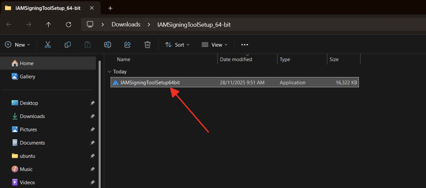The image size is (426, 188).
Task: Click the pin icon beside Music
Action: tap(92, 169)
